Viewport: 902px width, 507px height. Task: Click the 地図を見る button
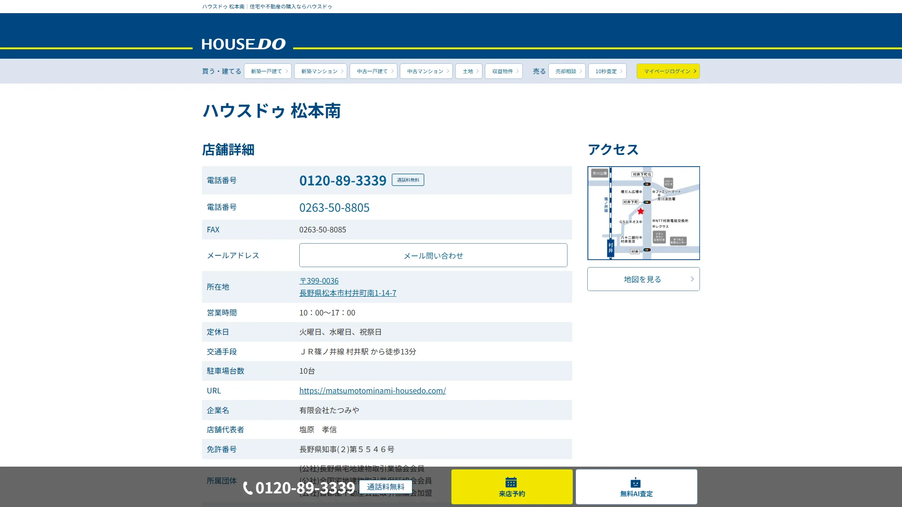coord(644,279)
